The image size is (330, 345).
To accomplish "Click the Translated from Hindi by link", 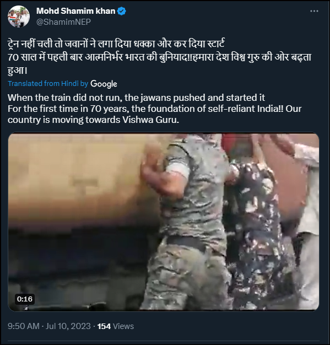I will [x=48, y=84].
